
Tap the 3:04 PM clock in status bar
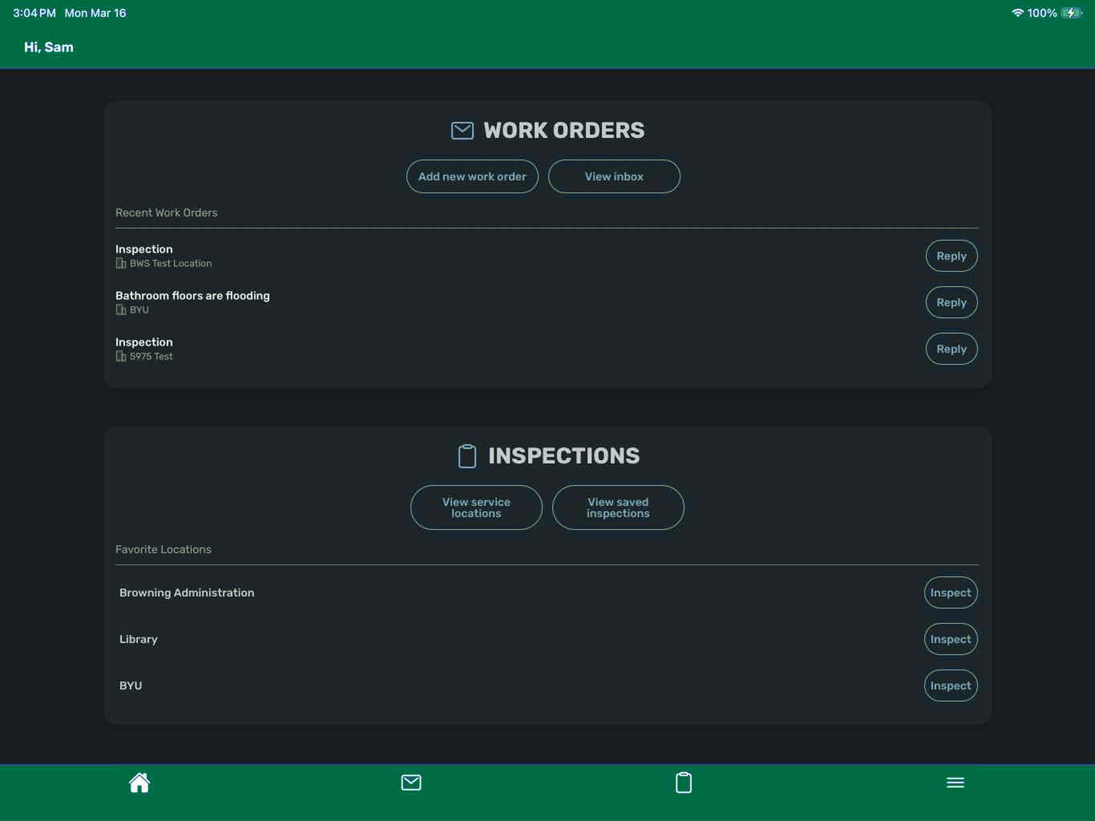[34, 13]
